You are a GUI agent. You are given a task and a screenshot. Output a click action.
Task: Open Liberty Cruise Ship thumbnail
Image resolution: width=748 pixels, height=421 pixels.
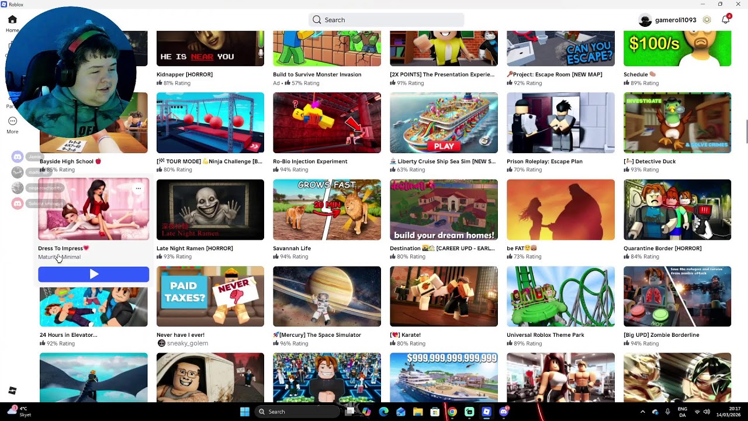tap(444, 123)
